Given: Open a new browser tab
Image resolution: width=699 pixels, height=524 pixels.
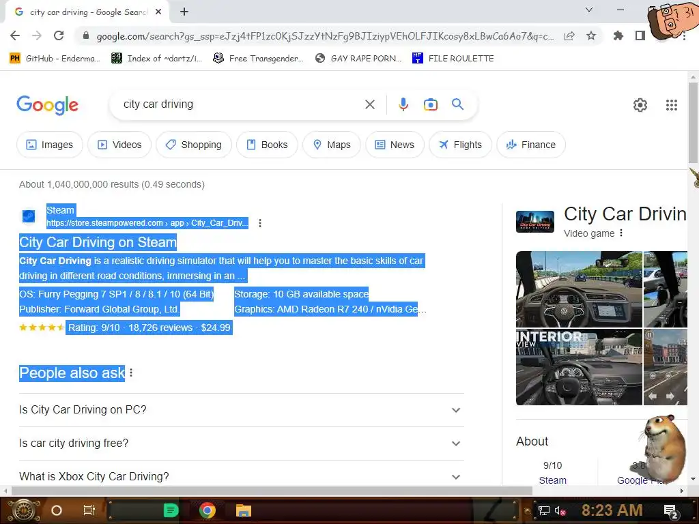Looking at the screenshot, I should point(184,12).
